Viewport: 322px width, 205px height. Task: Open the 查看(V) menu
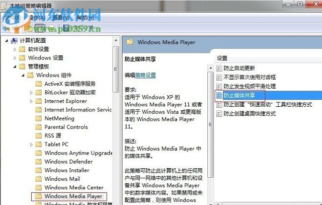[61, 18]
